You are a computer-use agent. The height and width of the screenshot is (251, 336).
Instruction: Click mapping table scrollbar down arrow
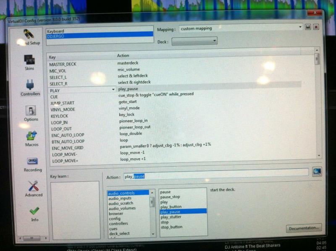point(319,155)
